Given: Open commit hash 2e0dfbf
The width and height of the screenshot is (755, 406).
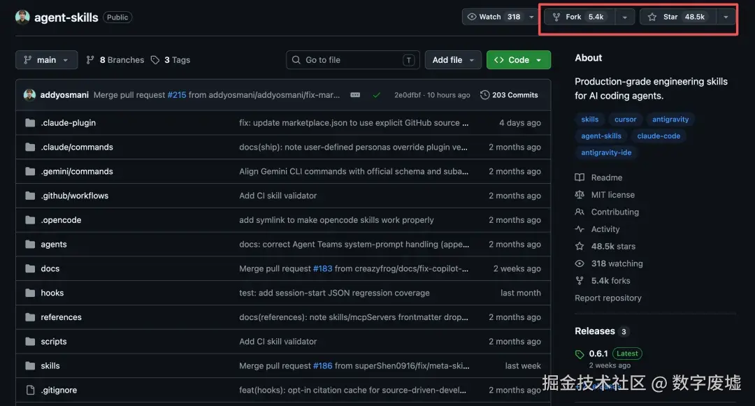Looking at the screenshot, I should (x=408, y=95).
